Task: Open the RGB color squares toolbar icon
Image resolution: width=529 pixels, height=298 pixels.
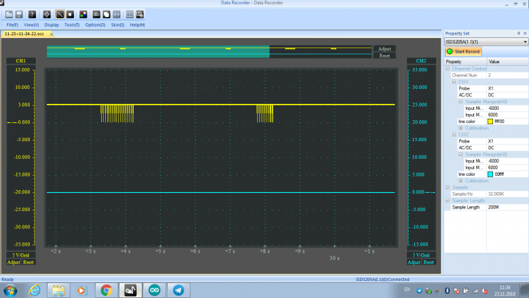Action: point(83,14)
